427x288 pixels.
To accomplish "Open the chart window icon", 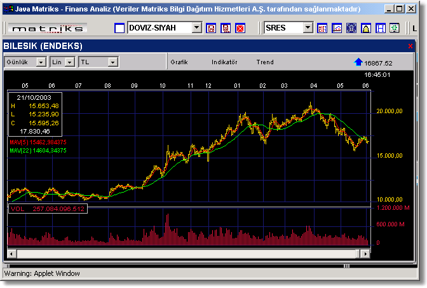I will [337, 29].
